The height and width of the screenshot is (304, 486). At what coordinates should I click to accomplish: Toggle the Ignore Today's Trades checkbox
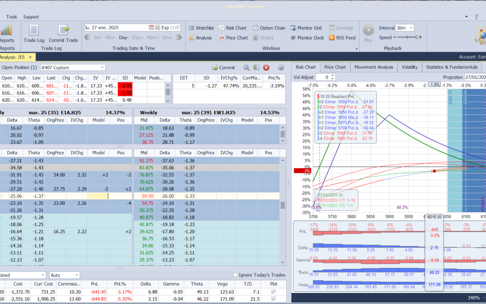coord(235,275)
